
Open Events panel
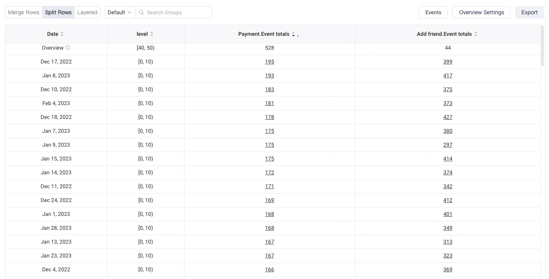[x=433, y=12]
